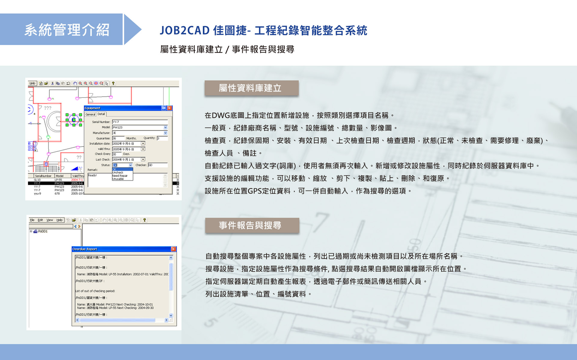Viewport: 577px width, 360px height.
Task: Open the Edit menu in Overdue Report screenshot
Action: (x=40, y=220)
